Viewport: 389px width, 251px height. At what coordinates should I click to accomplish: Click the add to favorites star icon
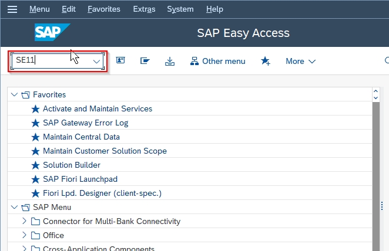tap(266, 61)
